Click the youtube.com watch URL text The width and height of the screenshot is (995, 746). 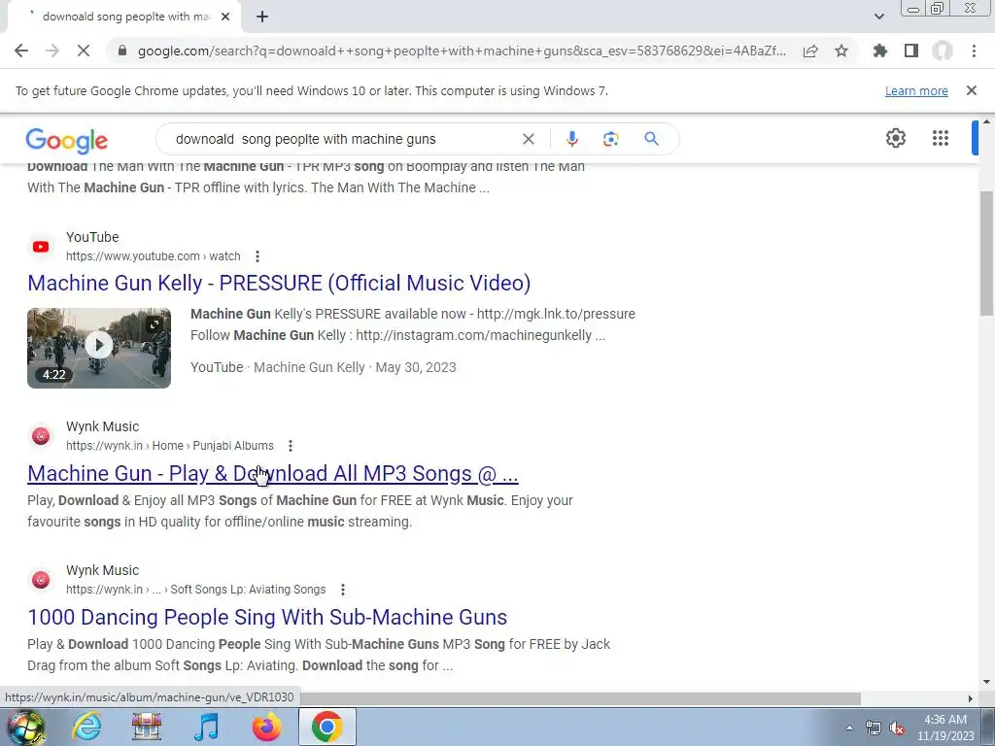coord(153,256)
